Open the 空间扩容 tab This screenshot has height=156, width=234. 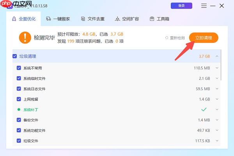coord(127,19)
